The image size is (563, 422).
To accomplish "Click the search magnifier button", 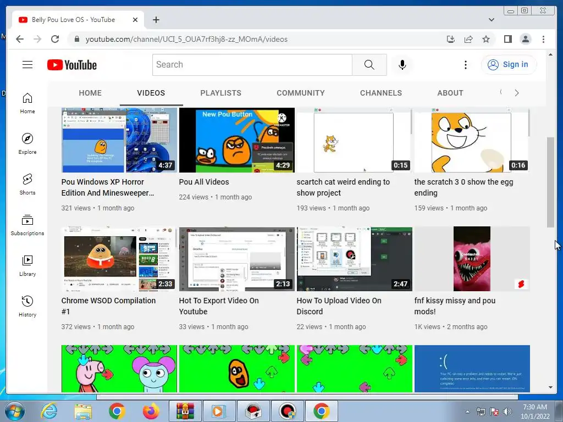I will [369, 65].
